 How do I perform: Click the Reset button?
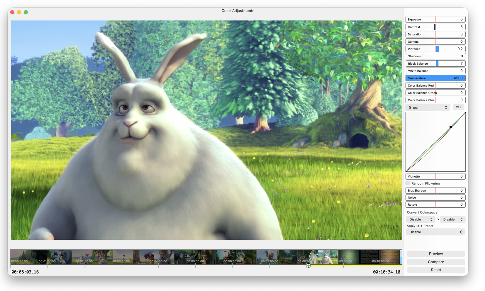coord(436,270)
